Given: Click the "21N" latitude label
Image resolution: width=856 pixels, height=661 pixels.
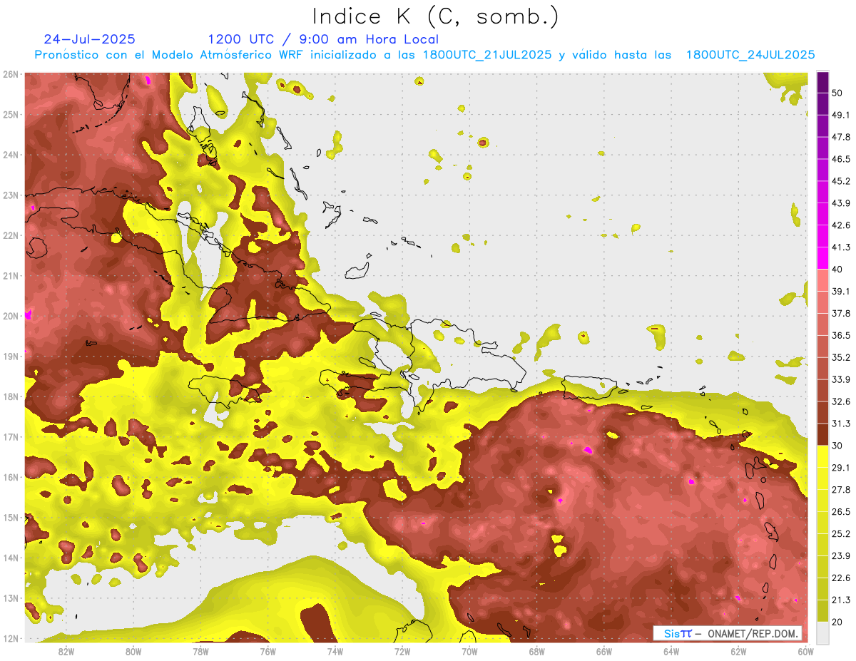Looking at the screenshot, I should click(x=11, y=276).
